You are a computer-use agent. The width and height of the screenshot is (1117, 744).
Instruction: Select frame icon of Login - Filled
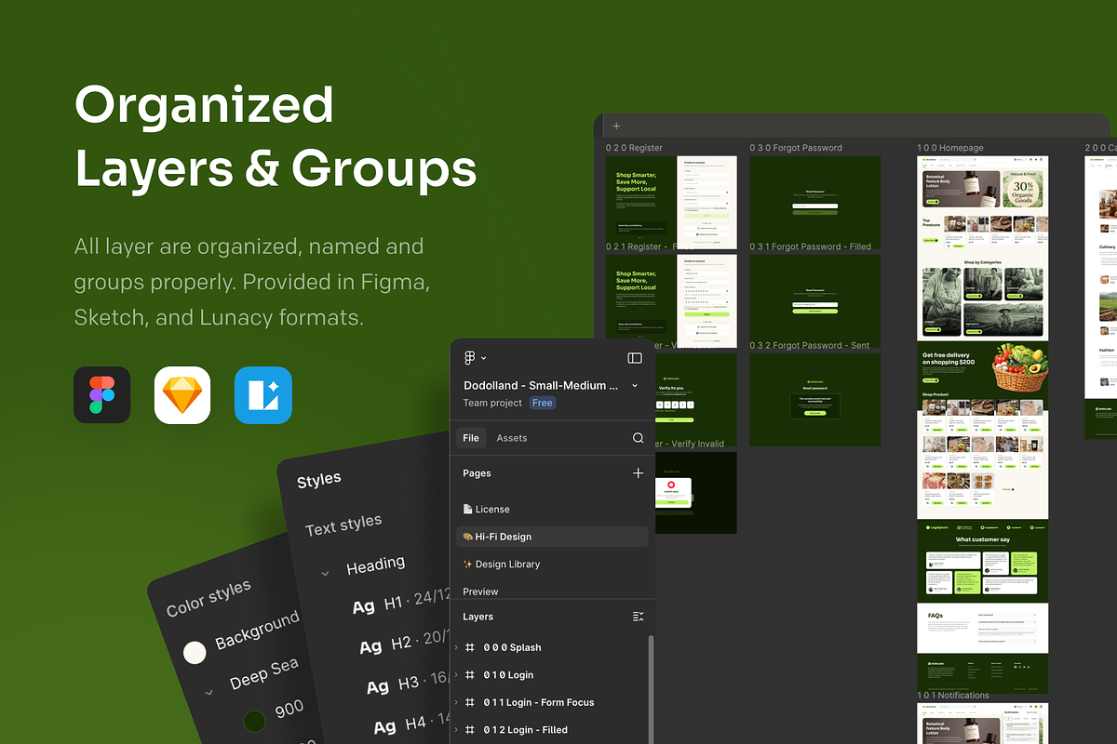(470, 730)
